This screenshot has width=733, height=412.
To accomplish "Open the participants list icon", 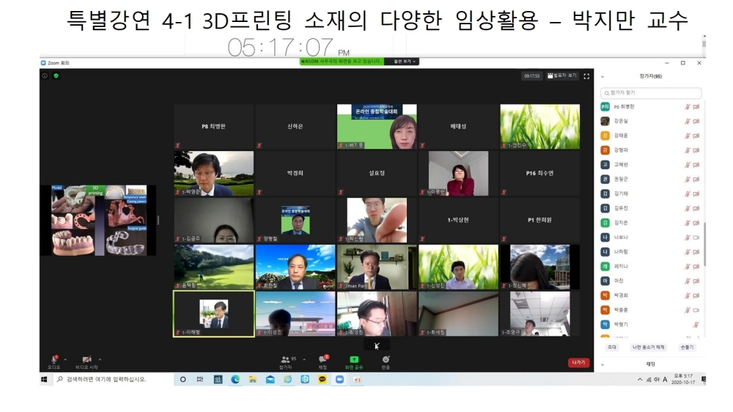I will [285, 359].
